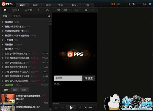This screenshot has width=153, height=111.
Task: Click the playback progress bar
Action: click(74, 103)
